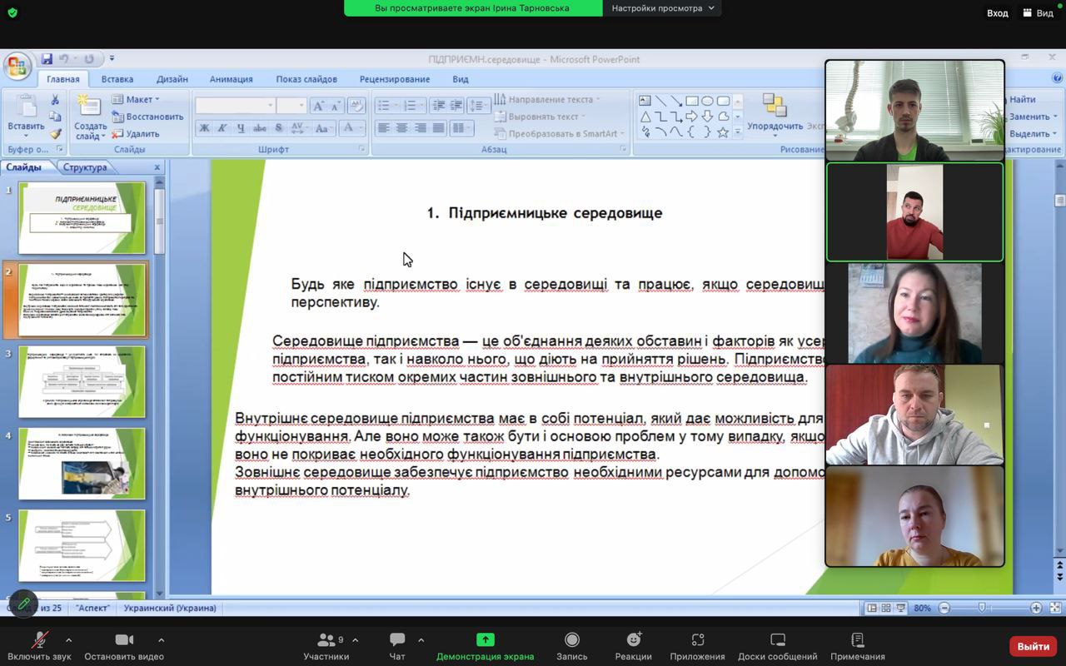Toggle bold Ж formatting

204,128
